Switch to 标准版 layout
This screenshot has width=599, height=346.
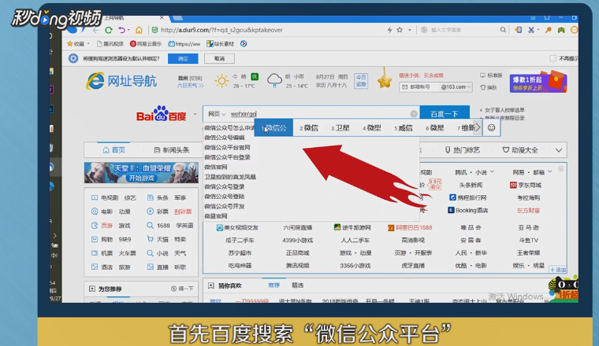(x=491, y=75)
